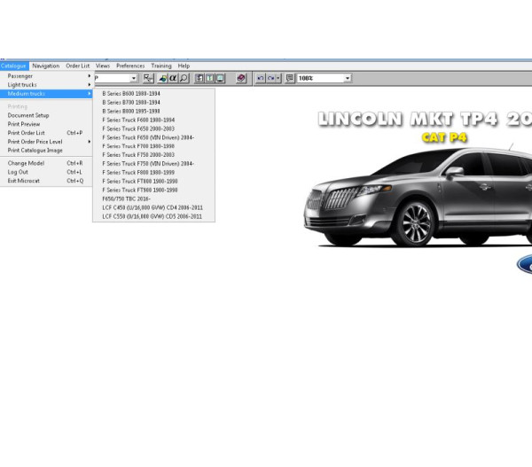Click the alpha symbol toolbar icon
Viewport: 532px width, 467px height.
click(173, 78)
